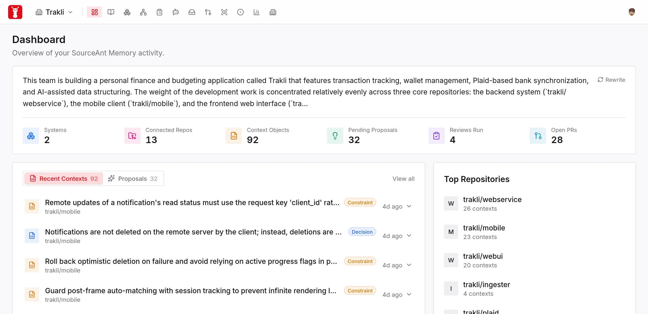Click the Connected Repos value 13
Image resolution: width=648 pixels, height=314 pixels.
[151, 140]
